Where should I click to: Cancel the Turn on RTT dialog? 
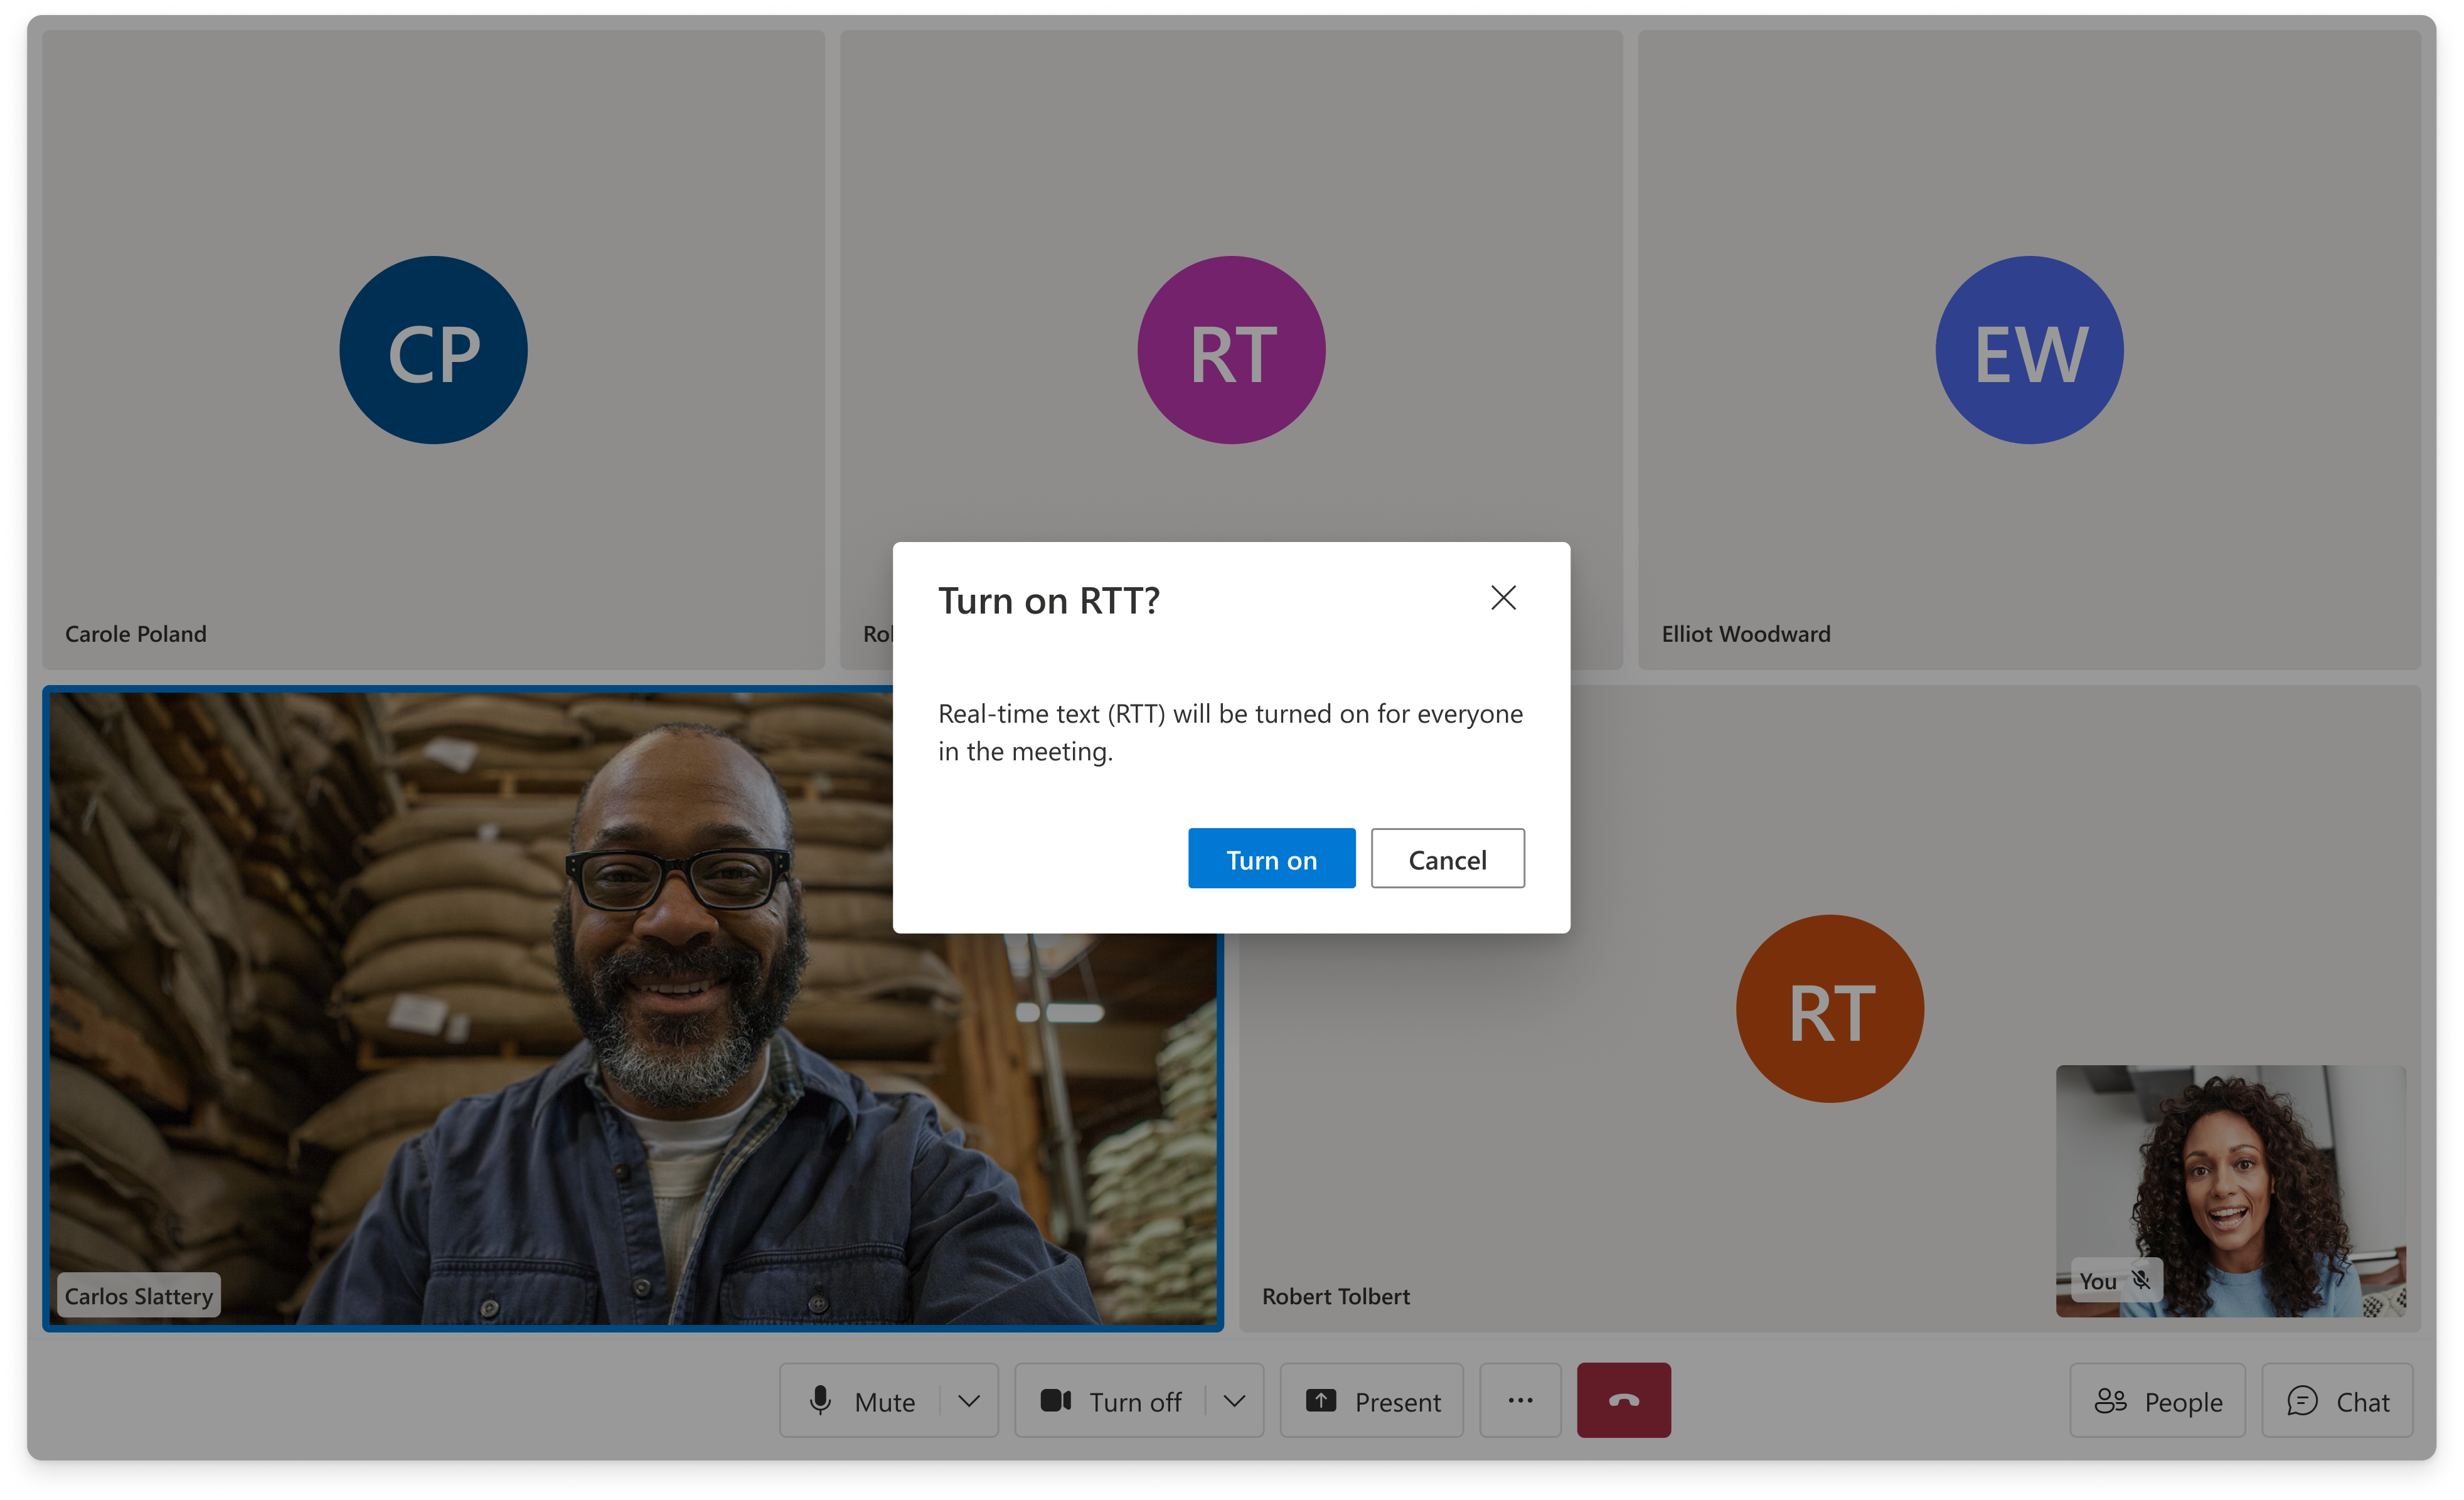[1447, 858]
